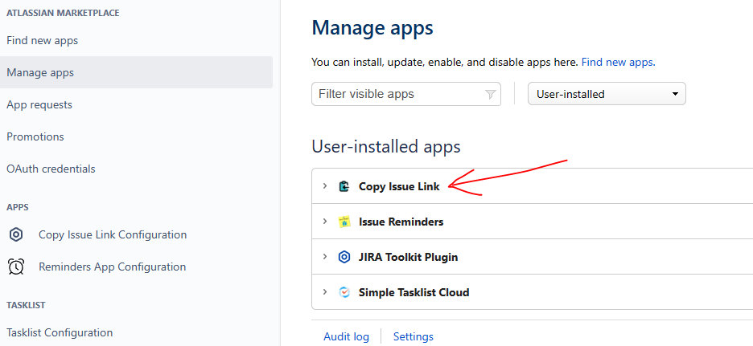The image size is (753, 346).
Task: Follow the 'Find new apps.' link in description
Action: 619,62
